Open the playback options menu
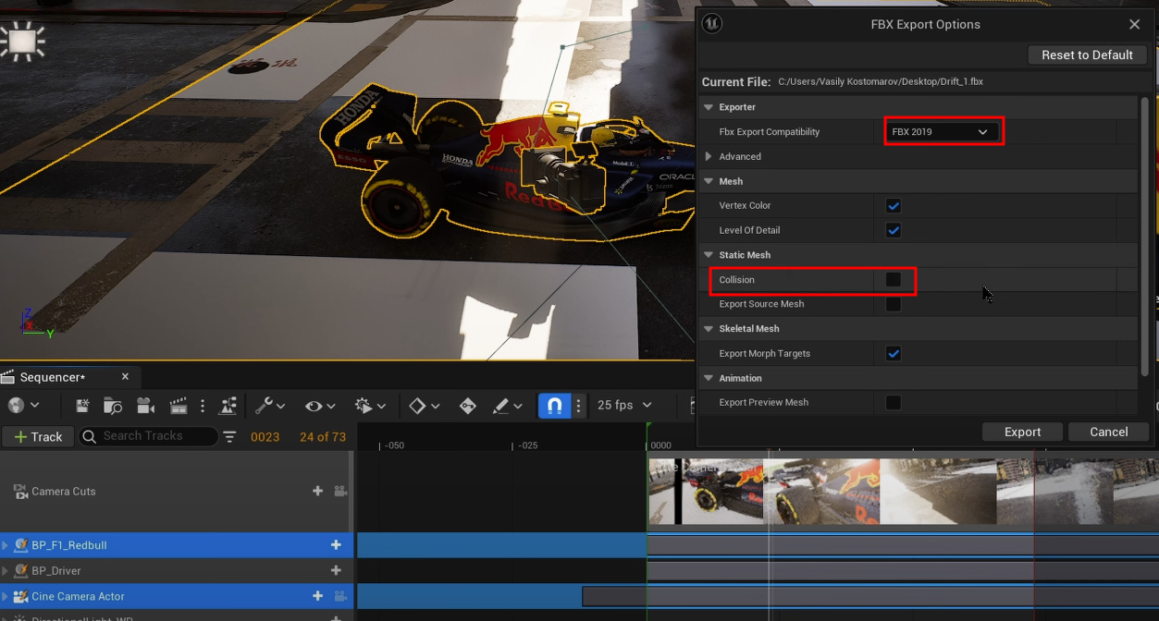 [371, 405]
